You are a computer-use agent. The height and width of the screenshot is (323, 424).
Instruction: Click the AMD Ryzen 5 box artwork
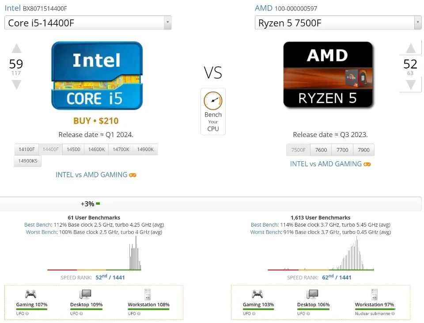click(x=328, y=75)
